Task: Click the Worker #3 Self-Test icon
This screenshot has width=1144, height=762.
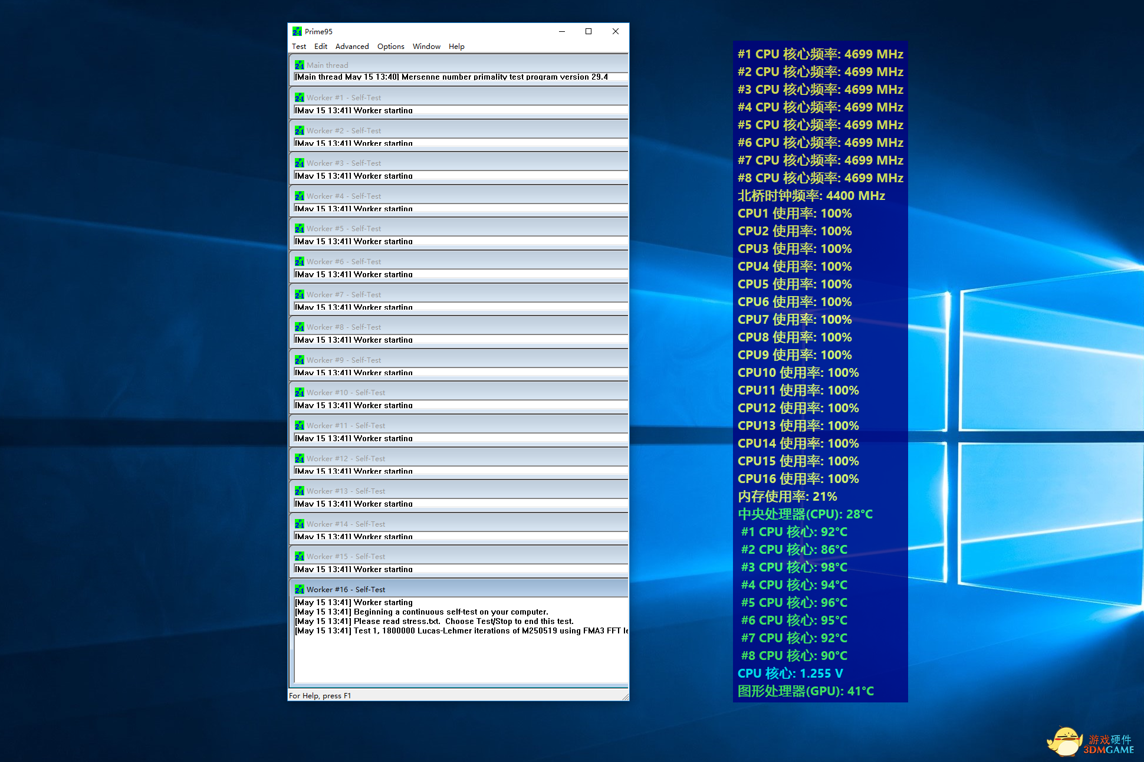Action: coord(300,163)
